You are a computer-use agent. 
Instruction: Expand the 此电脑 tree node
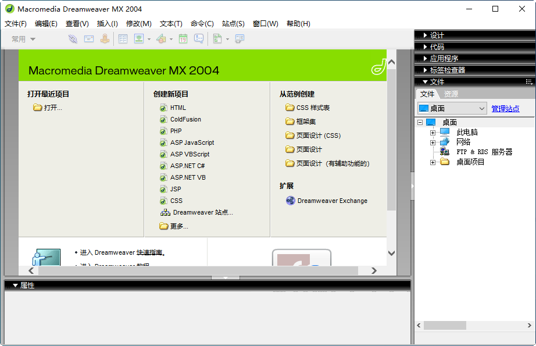tap(433, 133)
